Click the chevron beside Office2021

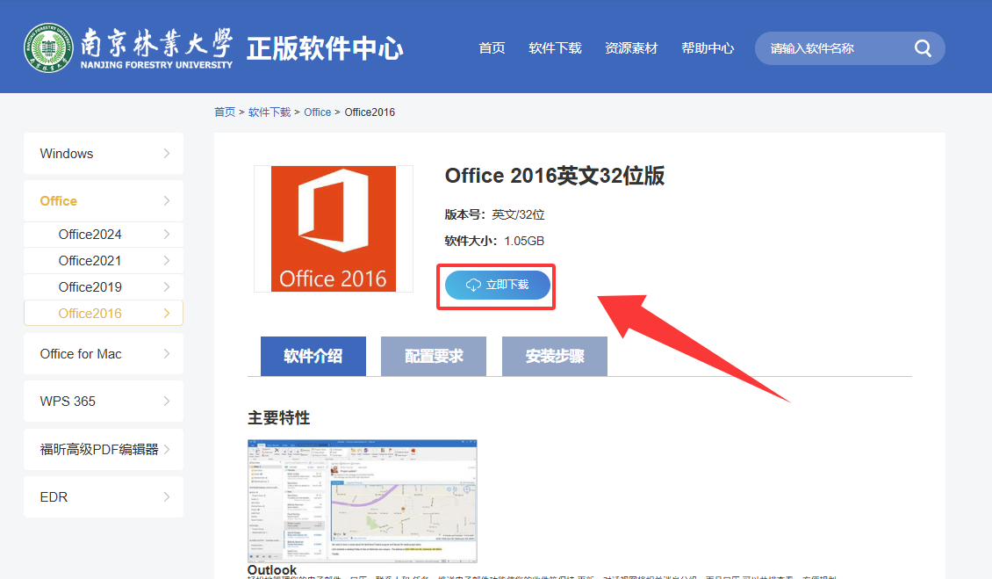(167, 261)
